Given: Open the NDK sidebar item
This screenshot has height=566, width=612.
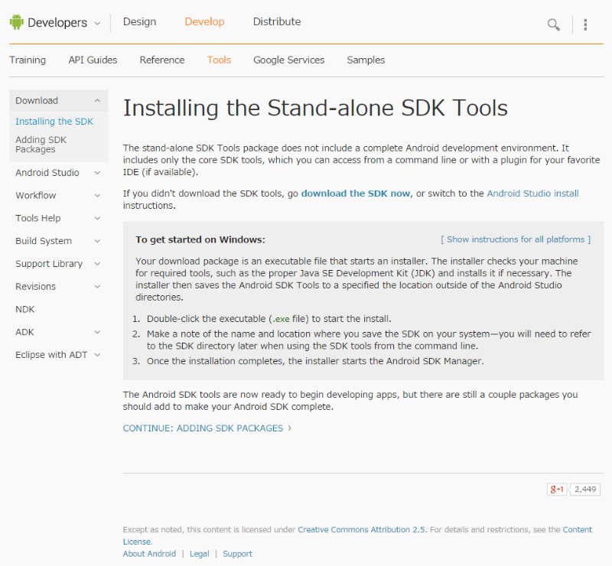Looking at the screenshot, I should pyautogui.click(x=24, y=310).
